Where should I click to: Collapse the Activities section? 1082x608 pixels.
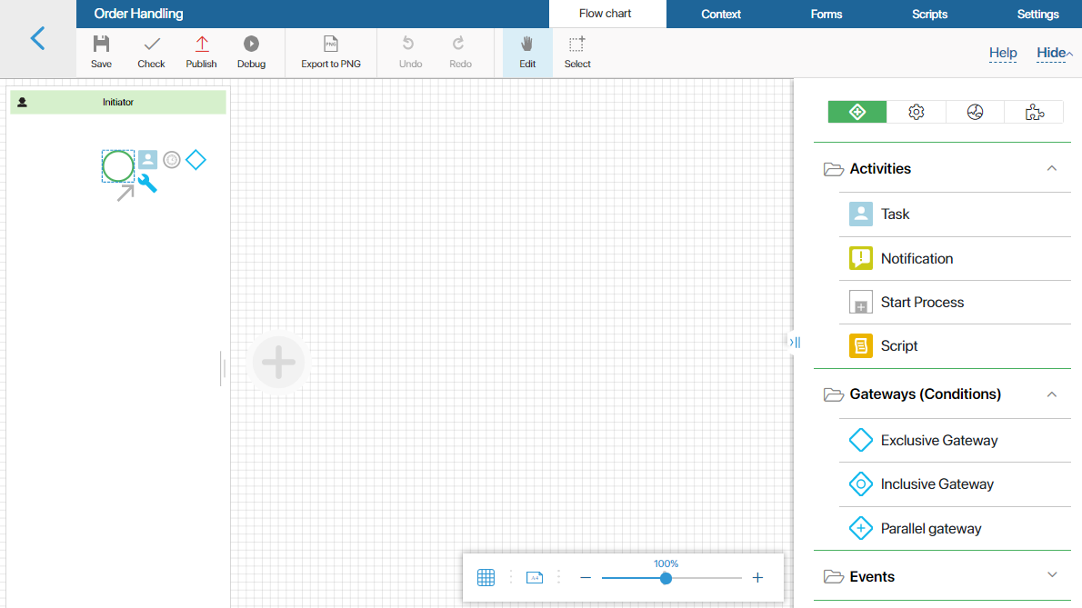pyautogui.click(x=1052, y=168)
